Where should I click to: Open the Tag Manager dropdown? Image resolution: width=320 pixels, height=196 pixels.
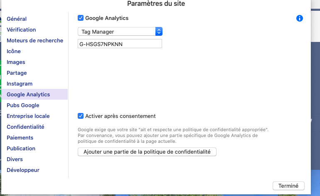[x=120, y=32]
